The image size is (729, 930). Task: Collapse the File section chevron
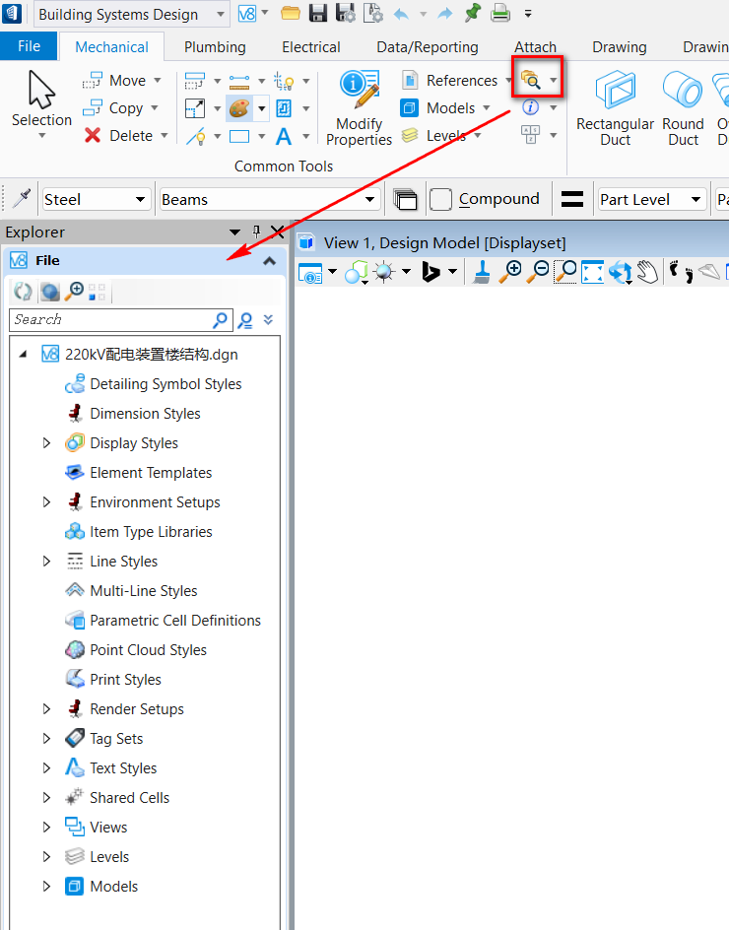click(269, 260)
